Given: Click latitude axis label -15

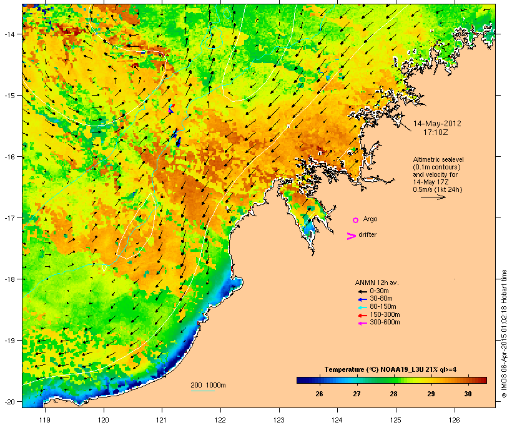Looking at the screenshot, I should pyautogui.click(x=8, y=96).
